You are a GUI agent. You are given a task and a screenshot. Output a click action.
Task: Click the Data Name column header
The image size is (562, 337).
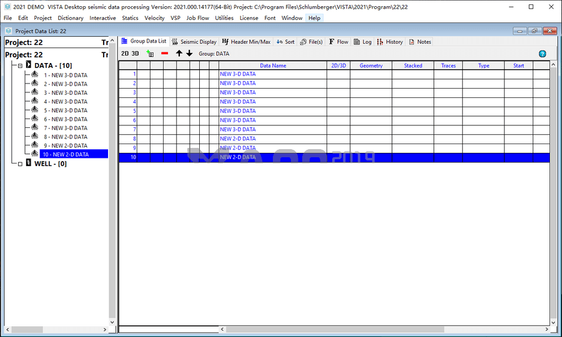click(273, 66)
